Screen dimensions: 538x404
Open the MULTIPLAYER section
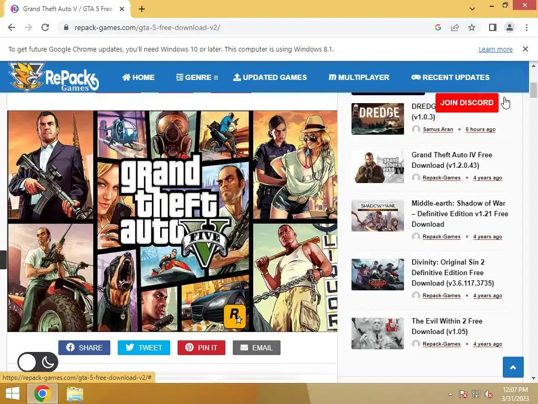click(x=359, y=77)
